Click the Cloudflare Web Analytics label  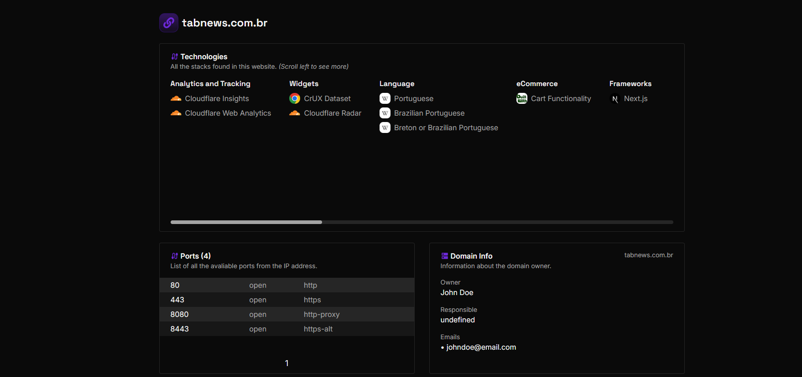point(228,113)
